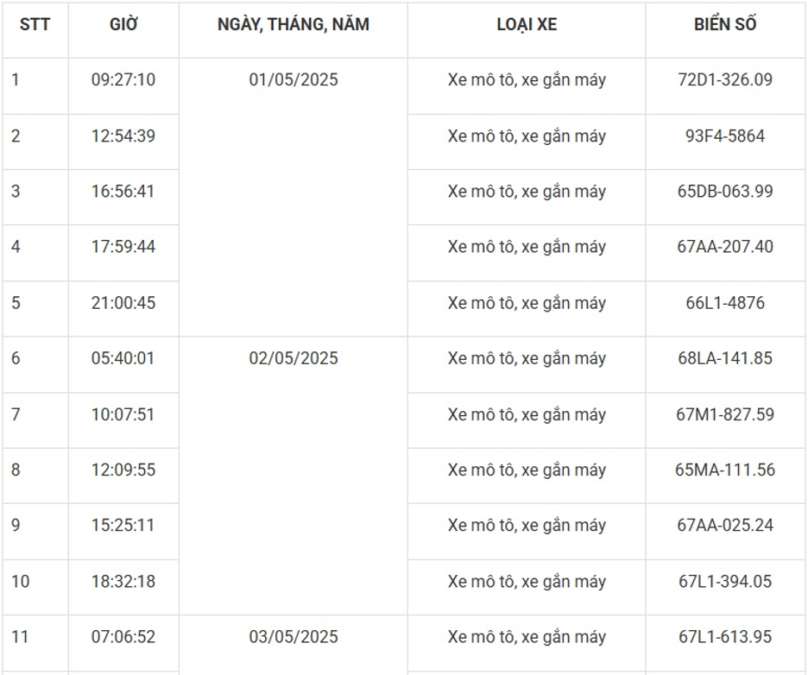The width and height of the screenshot is (808, 675).
Task: Click the date cell 02/05/2025
Action: point(294,358)
